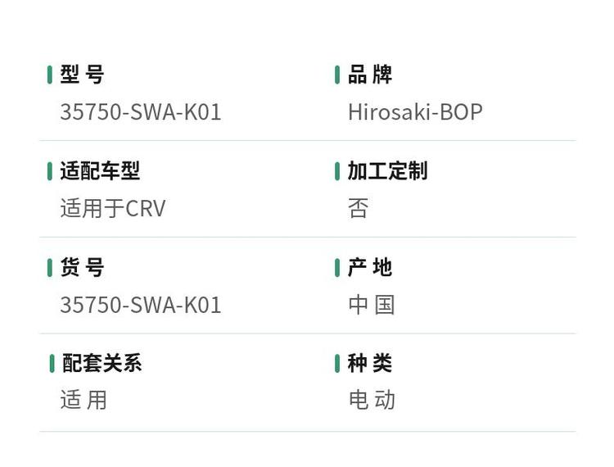Select the 中国 origin value
This screenshot has height=467, width=614.
372,305
